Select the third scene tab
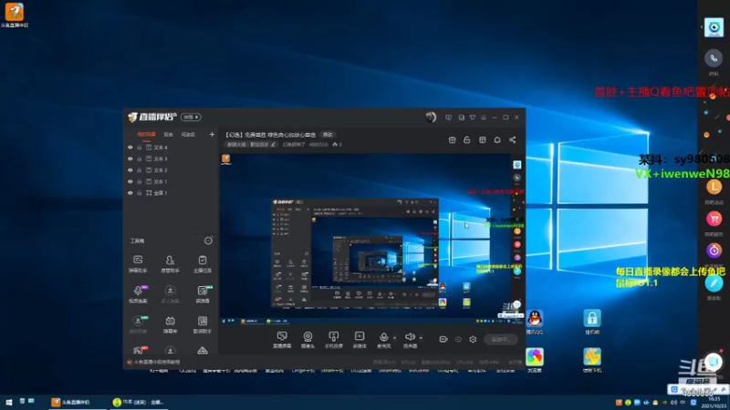The image size is (730, 410). 188,134
